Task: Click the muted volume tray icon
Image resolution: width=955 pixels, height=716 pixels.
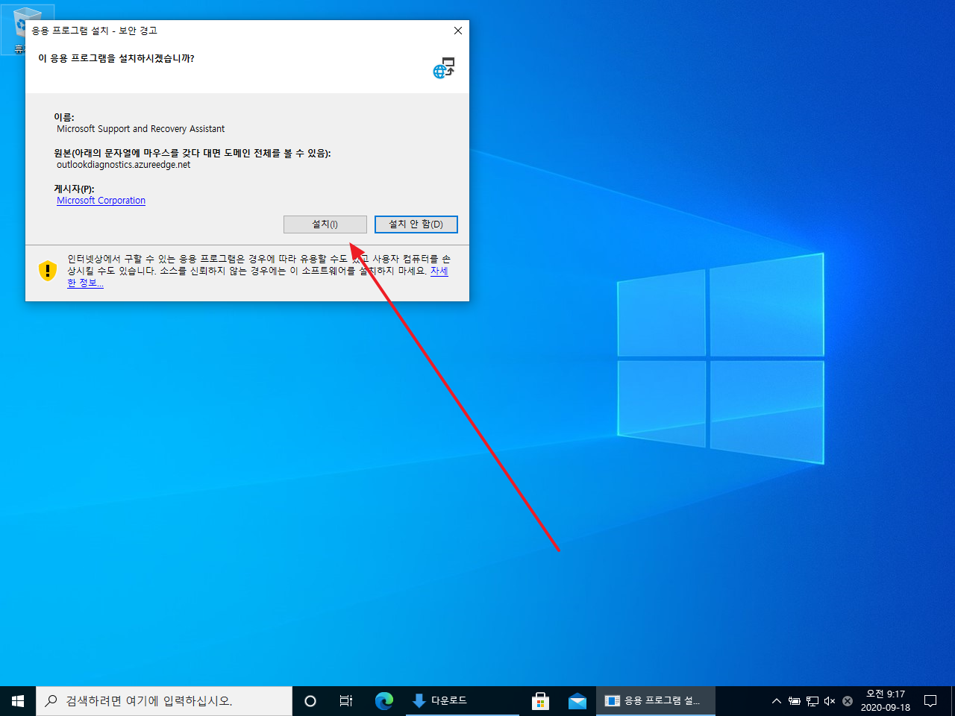Action: pos(830,701)
